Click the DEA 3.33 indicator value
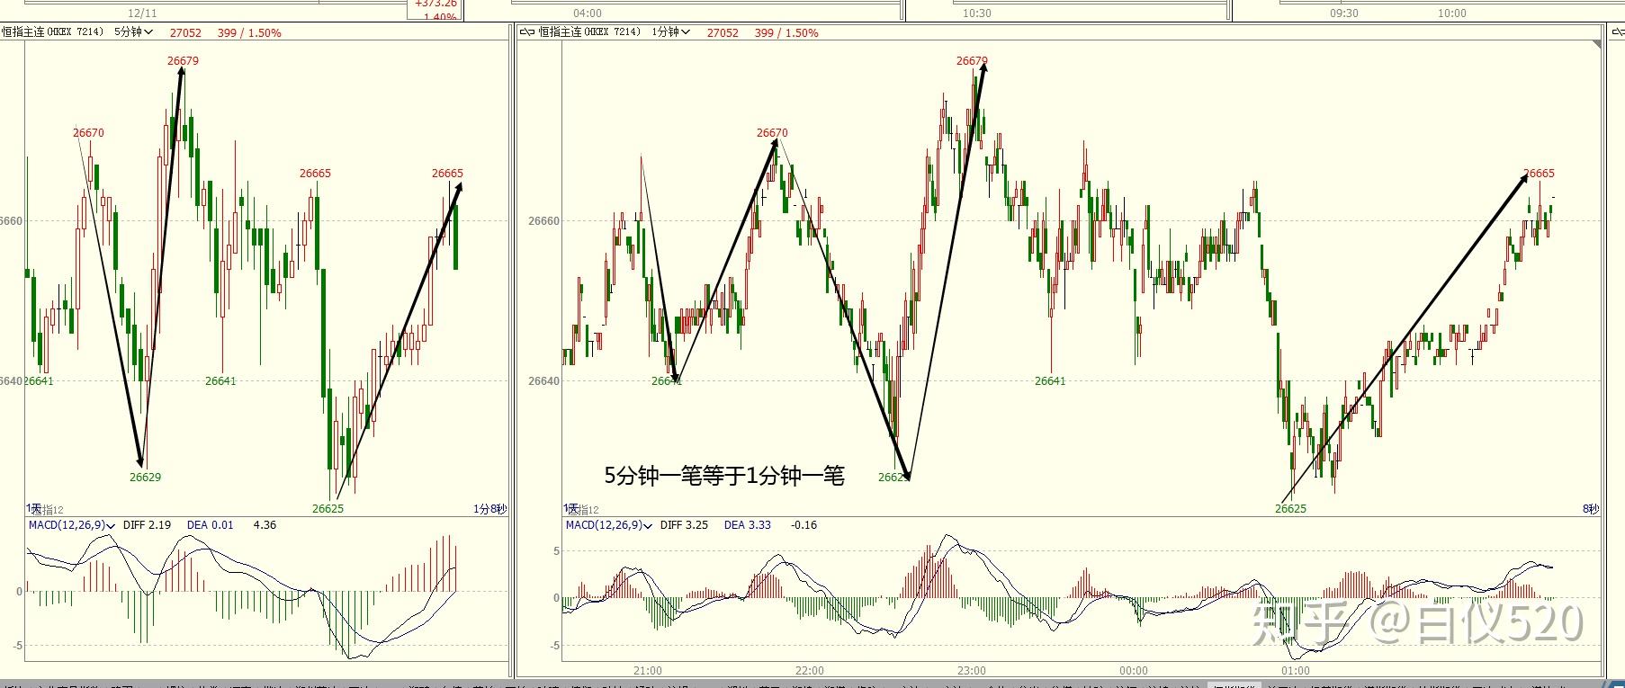Viewport: 1625px width, 688px height. (748, 525)
